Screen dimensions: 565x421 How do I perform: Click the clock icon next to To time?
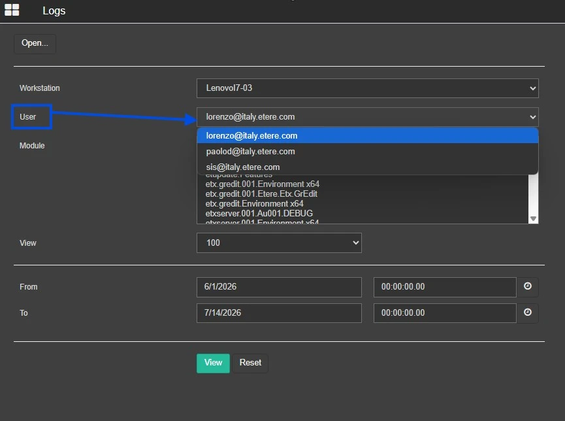point(528,312)
